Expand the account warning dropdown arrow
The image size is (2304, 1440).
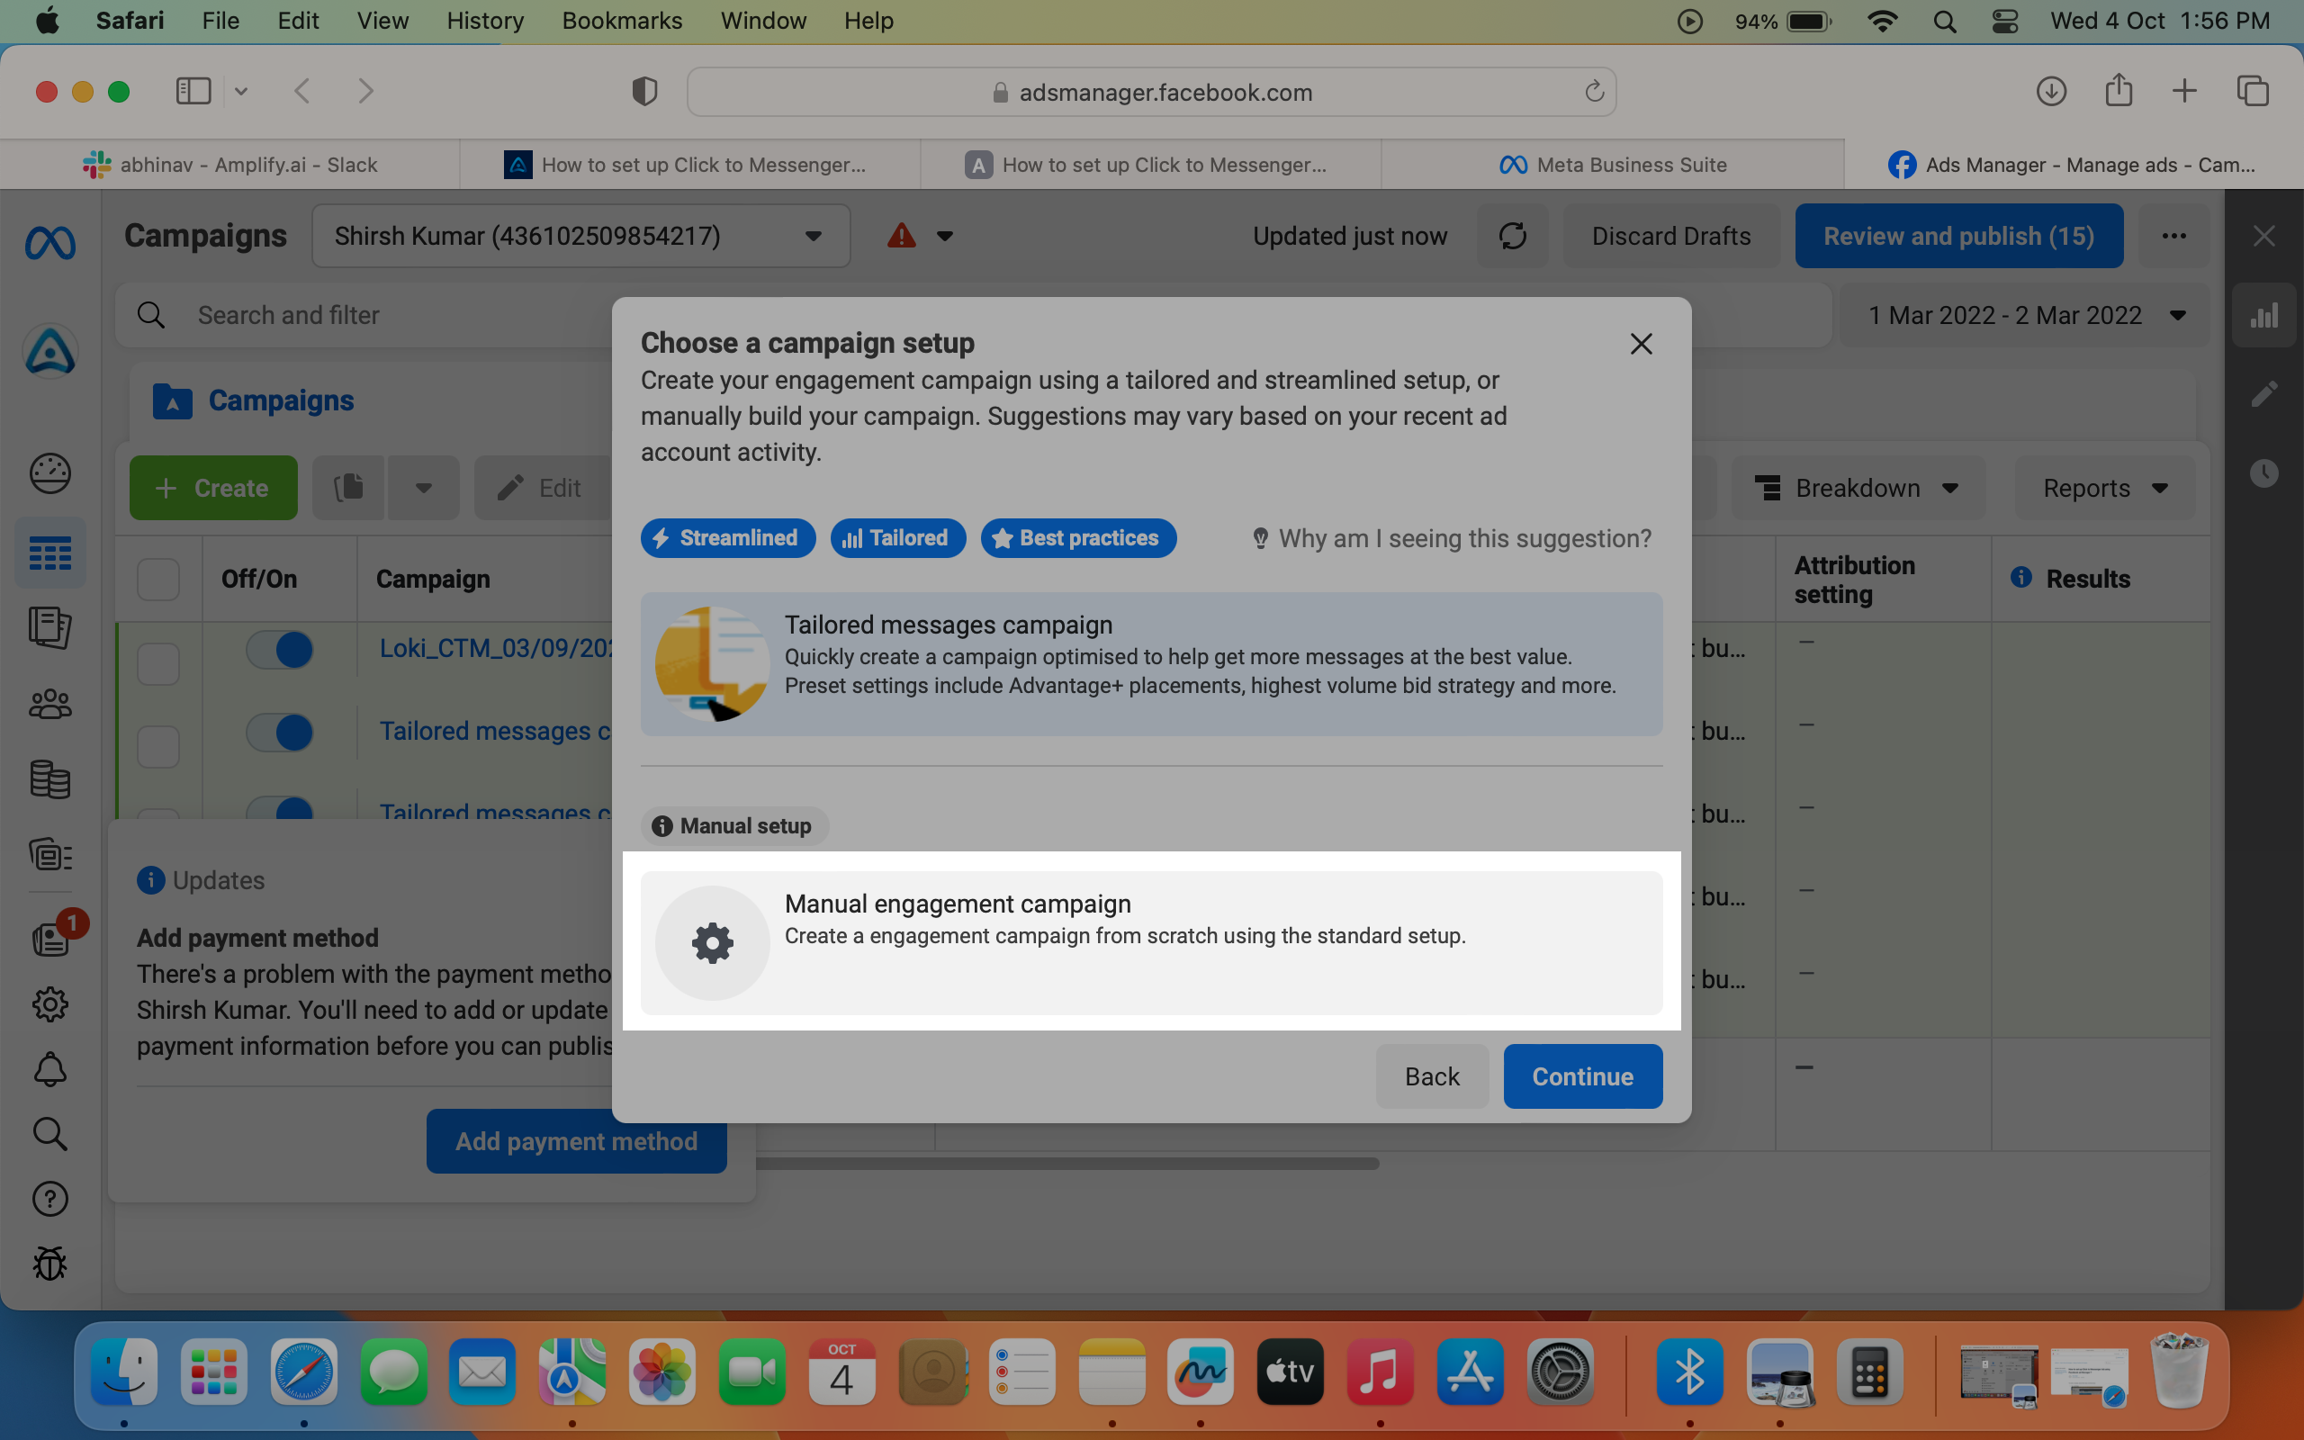click(944, 236)
